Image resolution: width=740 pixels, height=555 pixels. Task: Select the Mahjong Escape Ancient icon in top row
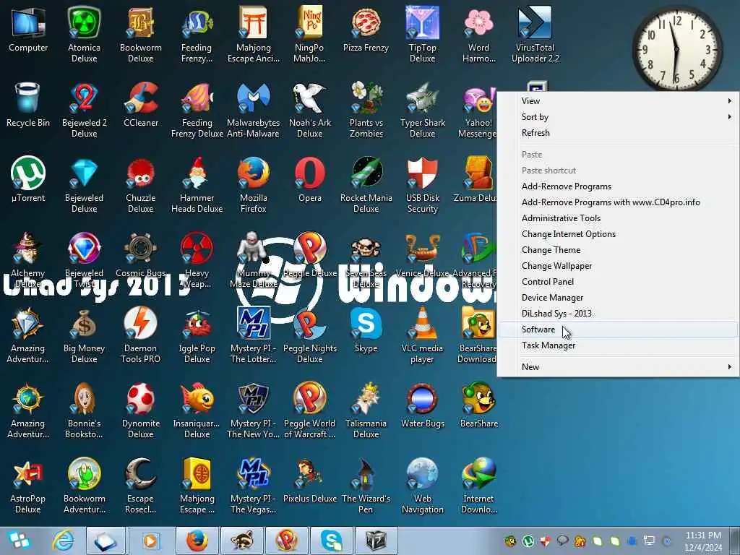click(254, 34)
